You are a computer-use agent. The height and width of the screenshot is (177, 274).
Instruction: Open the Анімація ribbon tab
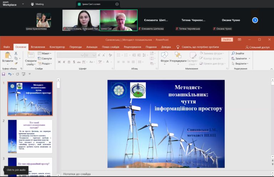(x=92, y=47)
